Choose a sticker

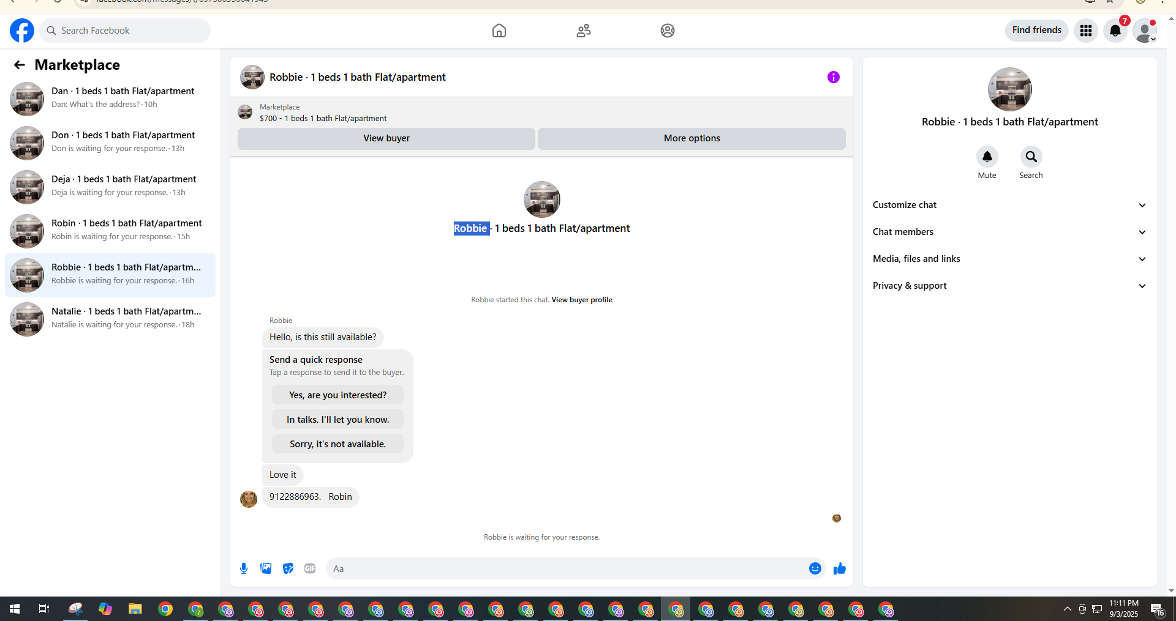pos(288,568)
